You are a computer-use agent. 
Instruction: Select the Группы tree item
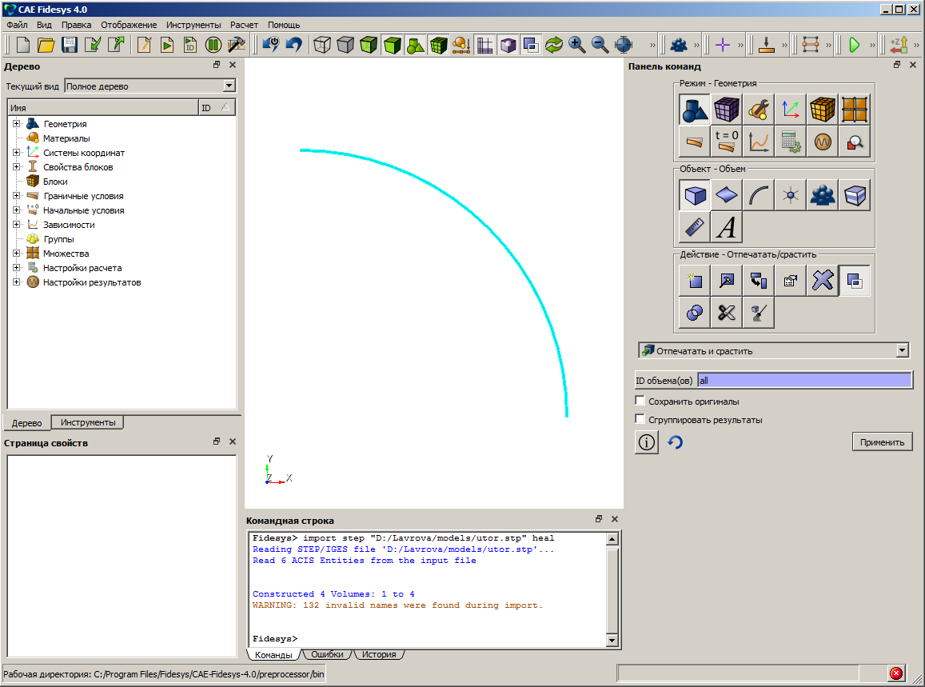click(x=58, y=239)
